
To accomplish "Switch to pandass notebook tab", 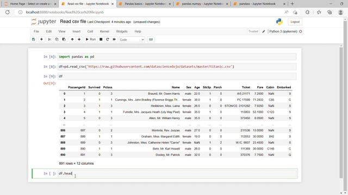I will point(257,4).
